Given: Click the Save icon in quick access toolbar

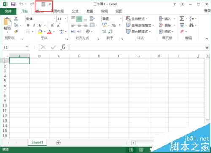Looking at the screenshot, I should tap(13, 4).
